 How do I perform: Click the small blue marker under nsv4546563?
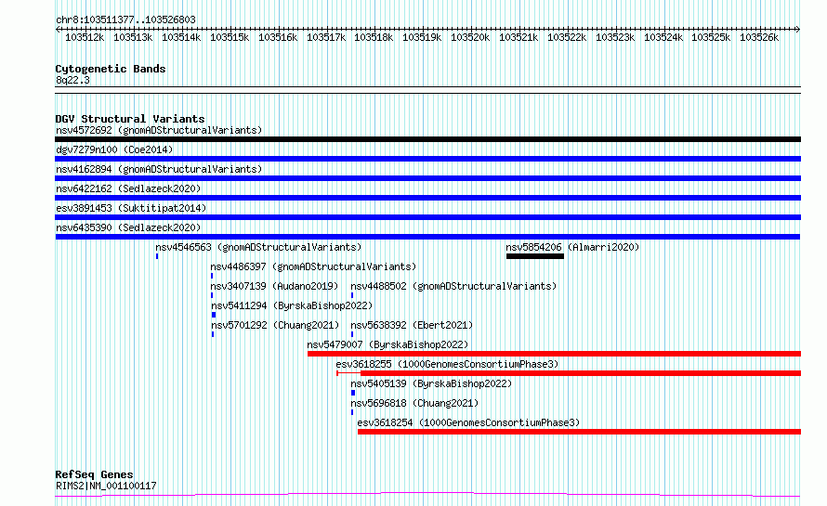(157, 256)
